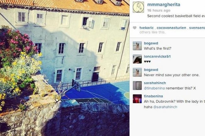The height and width of the screenshot is (136, 205).
Task: Open the mmmargherita username link
Action: click(164, 5)
